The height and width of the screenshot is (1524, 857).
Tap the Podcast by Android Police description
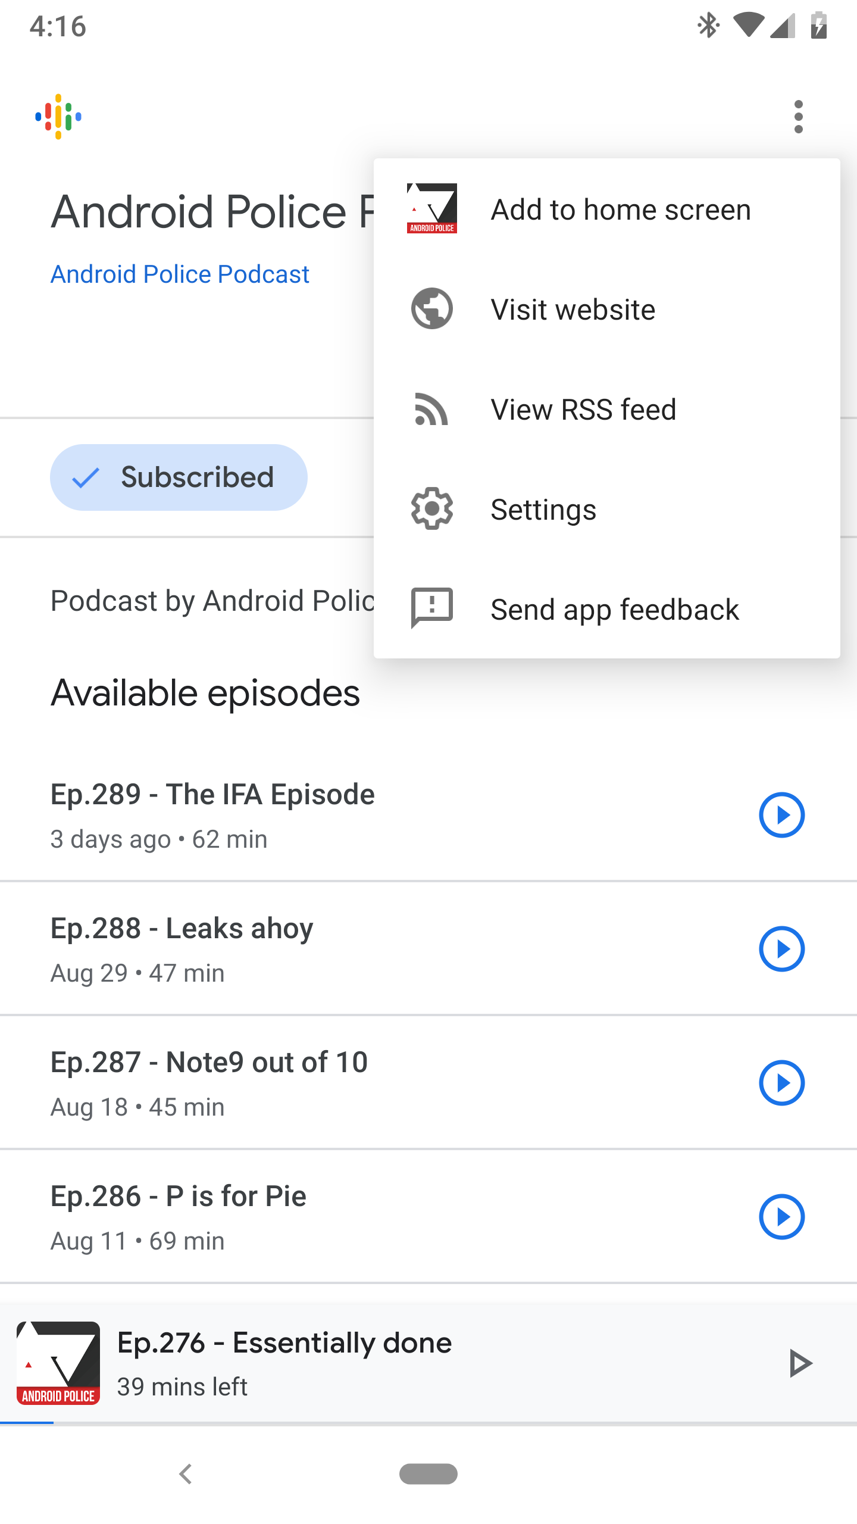(x=212, y=601)
